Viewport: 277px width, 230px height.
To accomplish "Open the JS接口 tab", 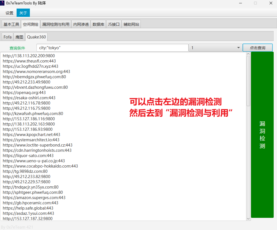I will pyautogui.click(x=114, y=24).
